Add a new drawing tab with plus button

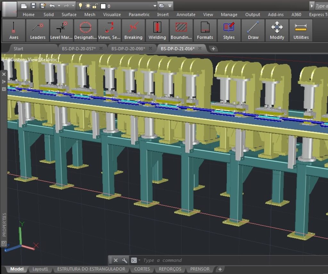tap(213, 49)
